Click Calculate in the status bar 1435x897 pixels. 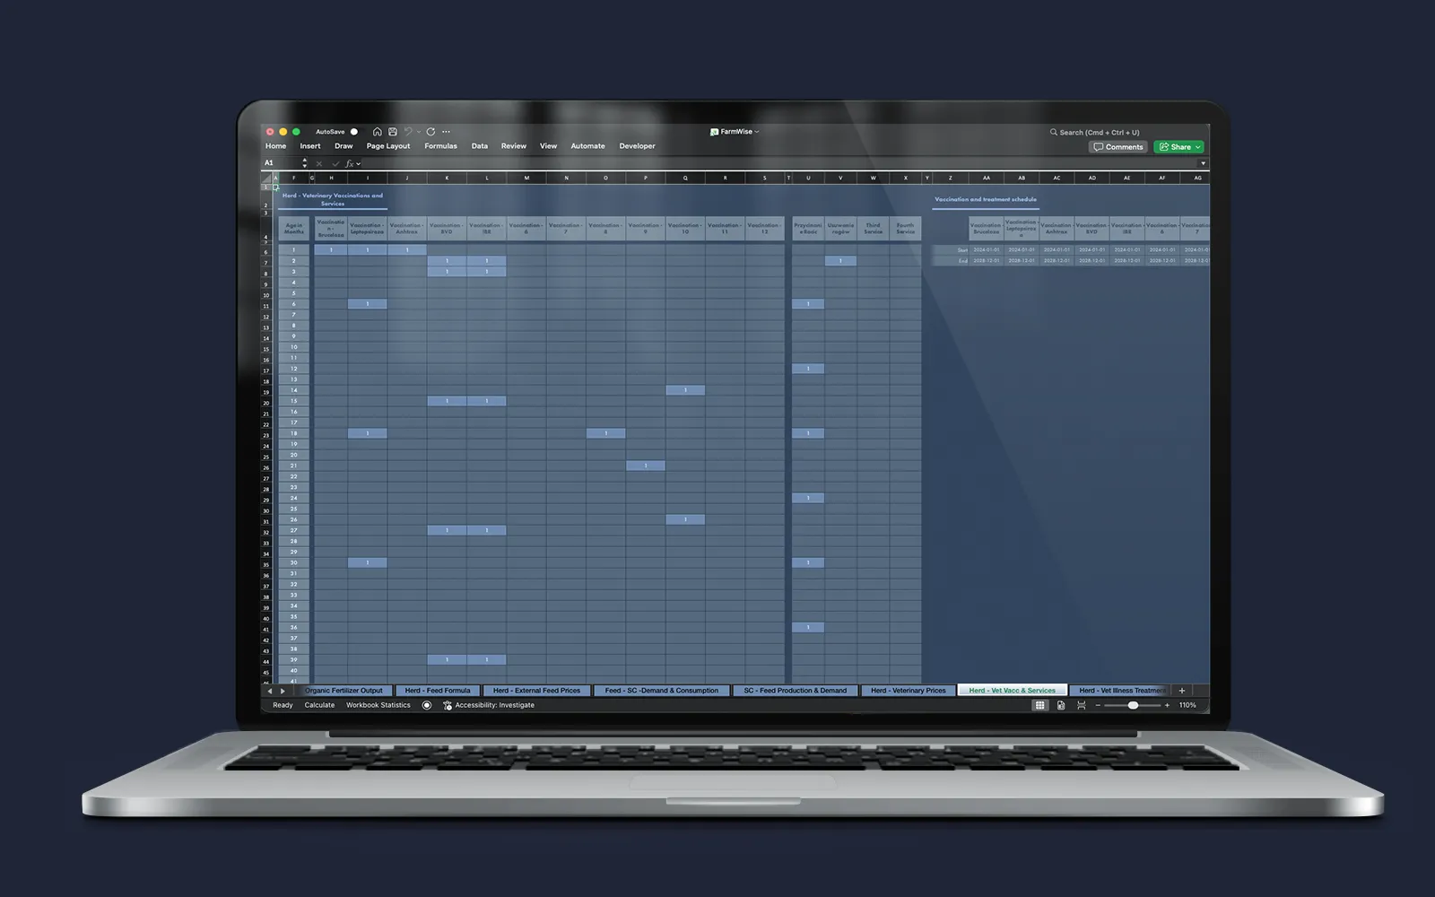[319, 705]
